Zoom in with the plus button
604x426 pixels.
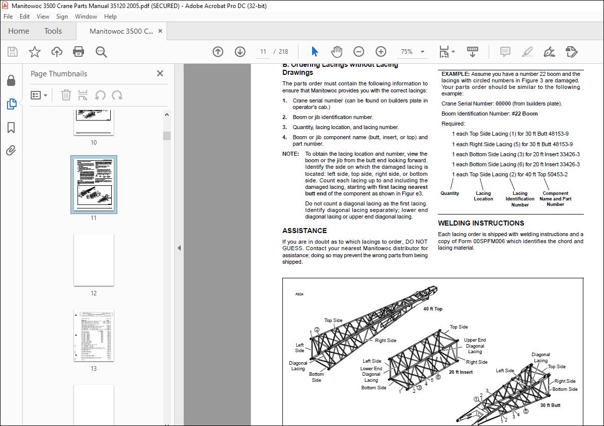pos(381,52)
